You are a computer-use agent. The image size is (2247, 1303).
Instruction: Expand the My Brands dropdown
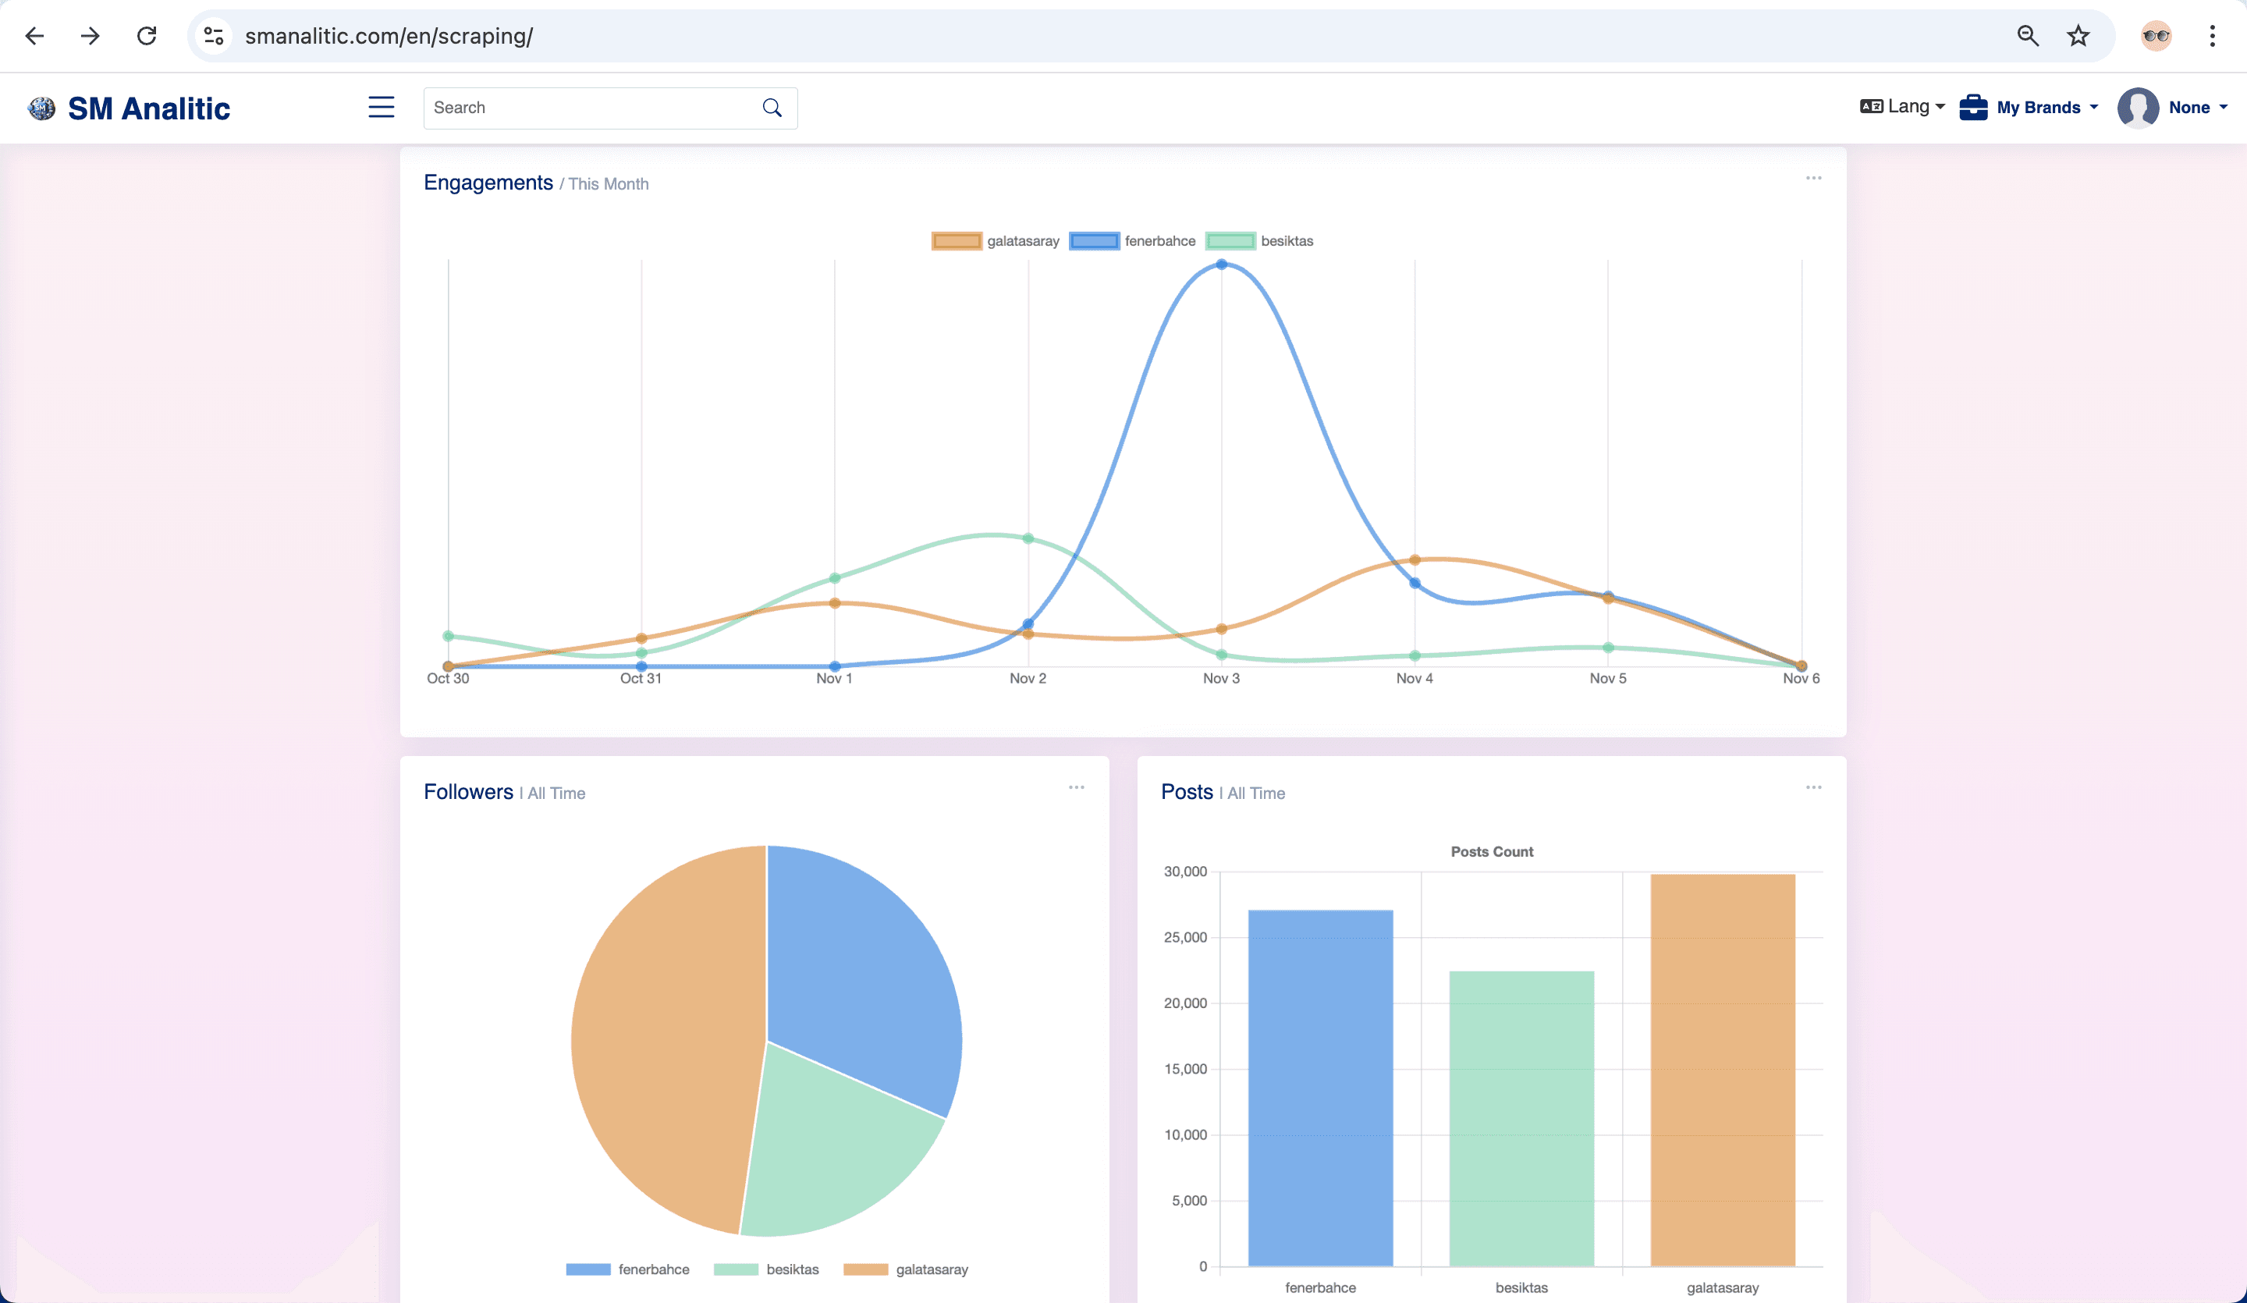pyautogui.click(x=2029, y=107)
